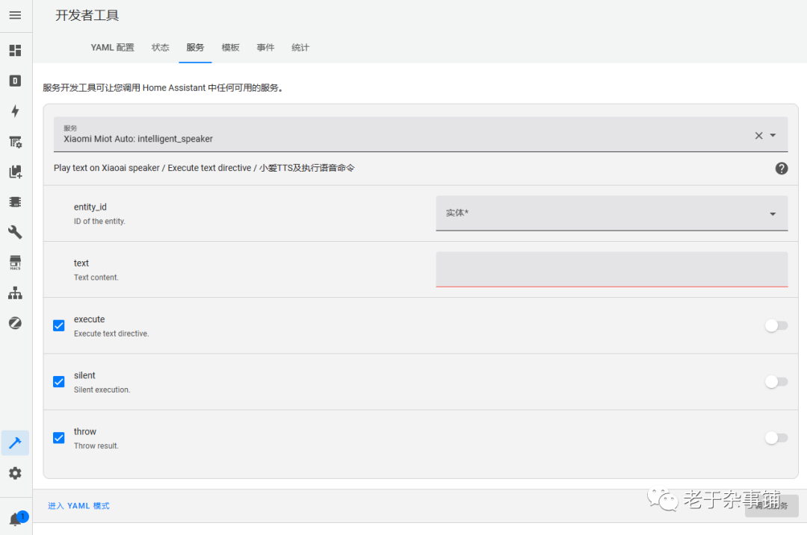The width and height of the screenshot is (807, 535).
Task: Open Settings gear in sidebar
Action: pyautogui.click(x=15, y=473)
